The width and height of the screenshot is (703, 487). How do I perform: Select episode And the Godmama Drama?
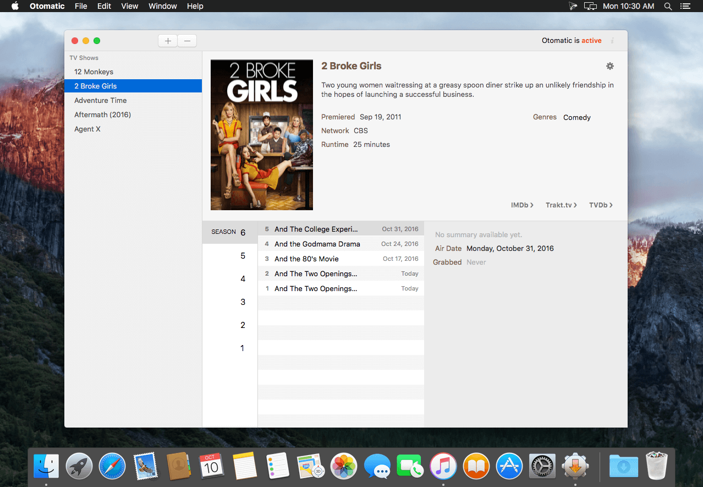point(341,244)
